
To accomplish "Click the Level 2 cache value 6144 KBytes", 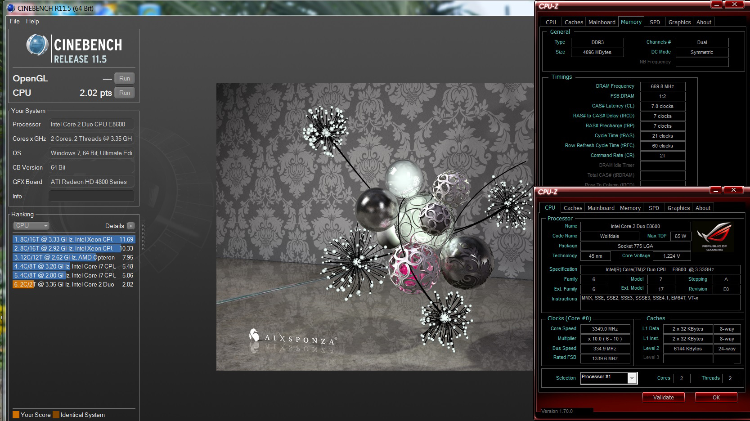I will click(x=687, y=349).
